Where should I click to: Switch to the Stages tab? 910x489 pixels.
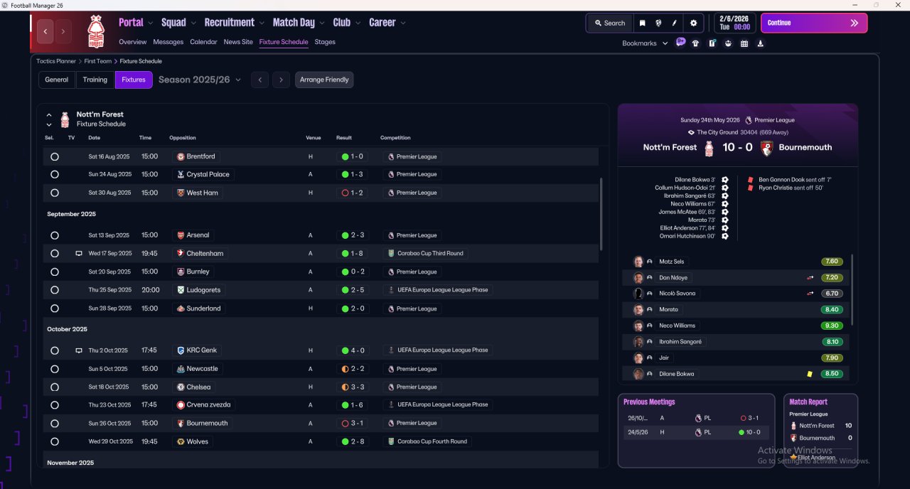(x=325, y=42)
